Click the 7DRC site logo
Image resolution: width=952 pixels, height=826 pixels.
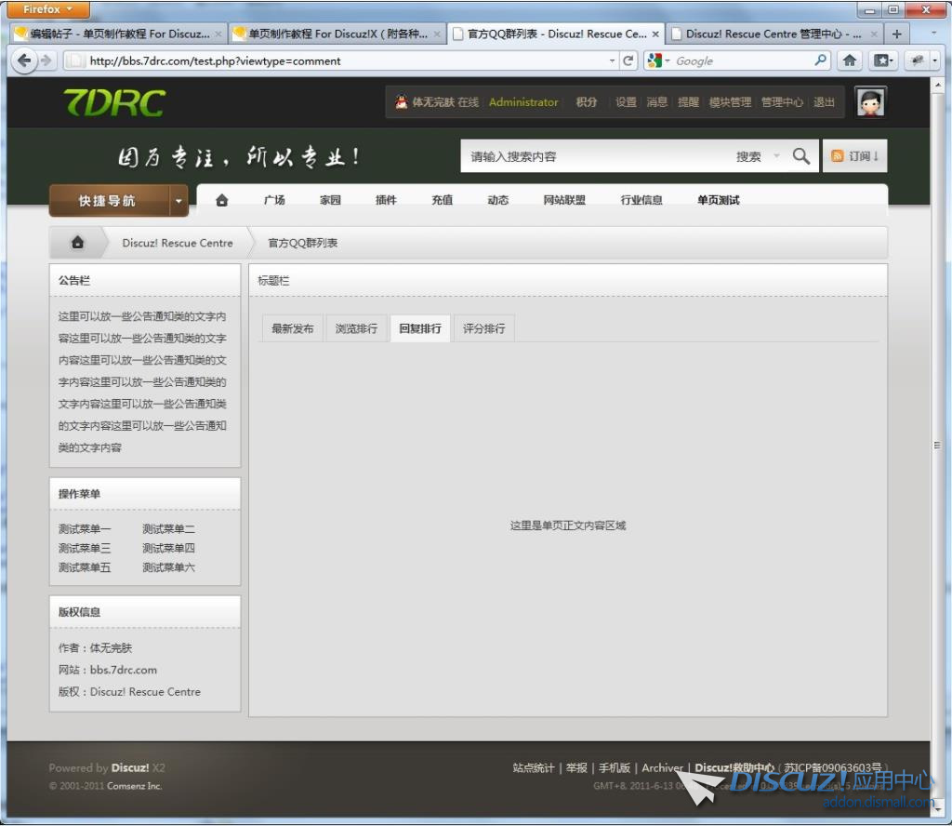point(113,102)
